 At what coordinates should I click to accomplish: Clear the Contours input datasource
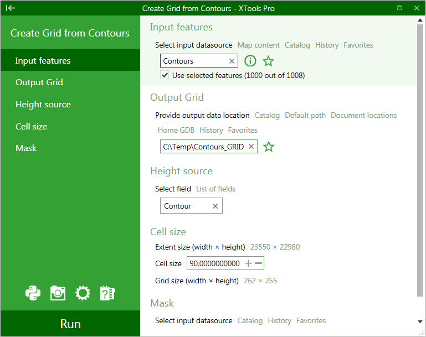(232, 61)
